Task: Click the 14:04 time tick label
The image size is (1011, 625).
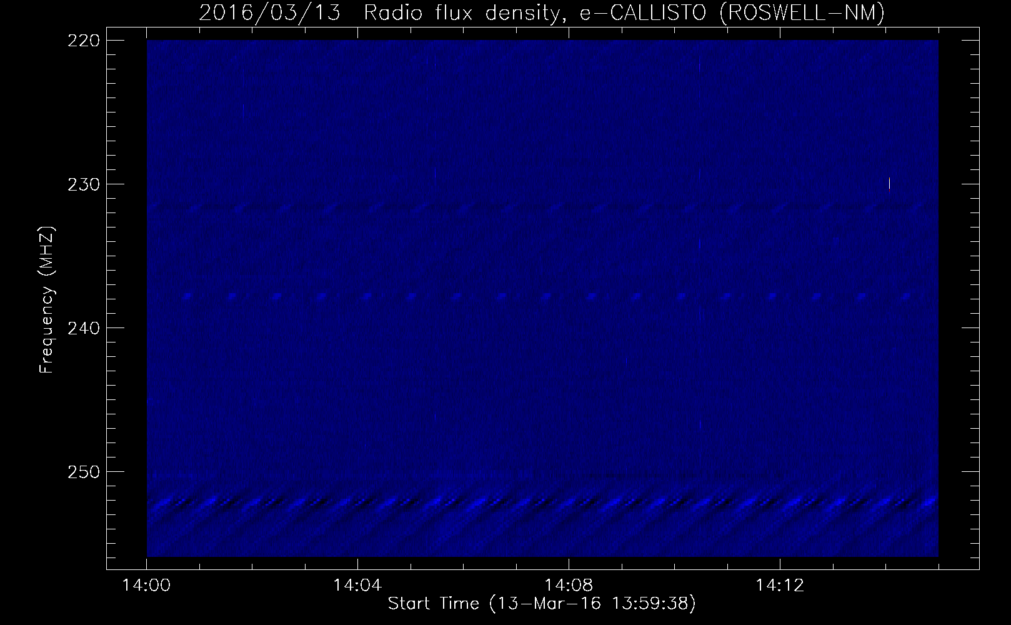Action: (x=357, y=586)
